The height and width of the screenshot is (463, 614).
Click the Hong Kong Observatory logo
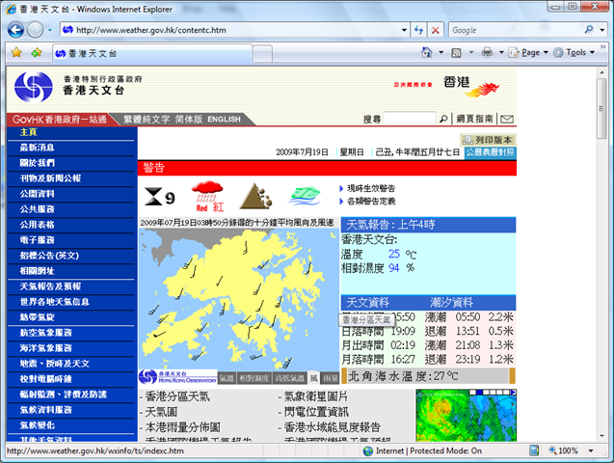pos(34,87)
